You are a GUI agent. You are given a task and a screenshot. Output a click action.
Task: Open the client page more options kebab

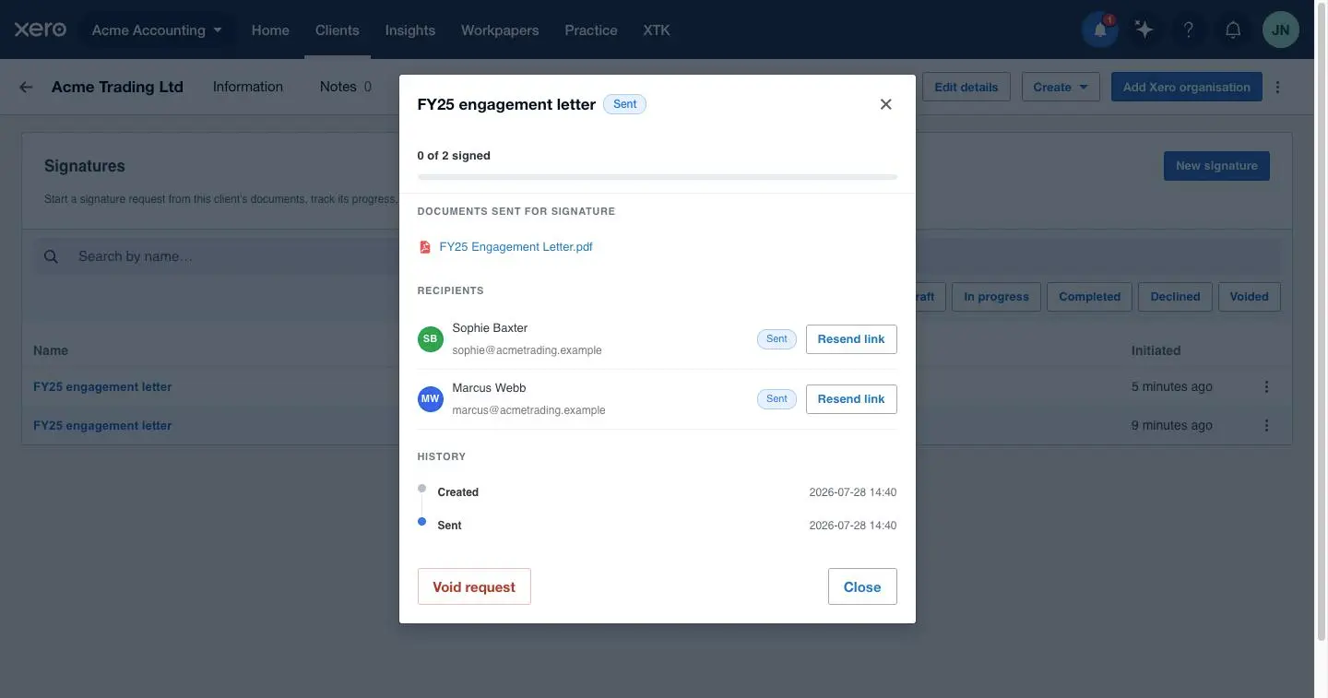click(x=1277, y=87)
